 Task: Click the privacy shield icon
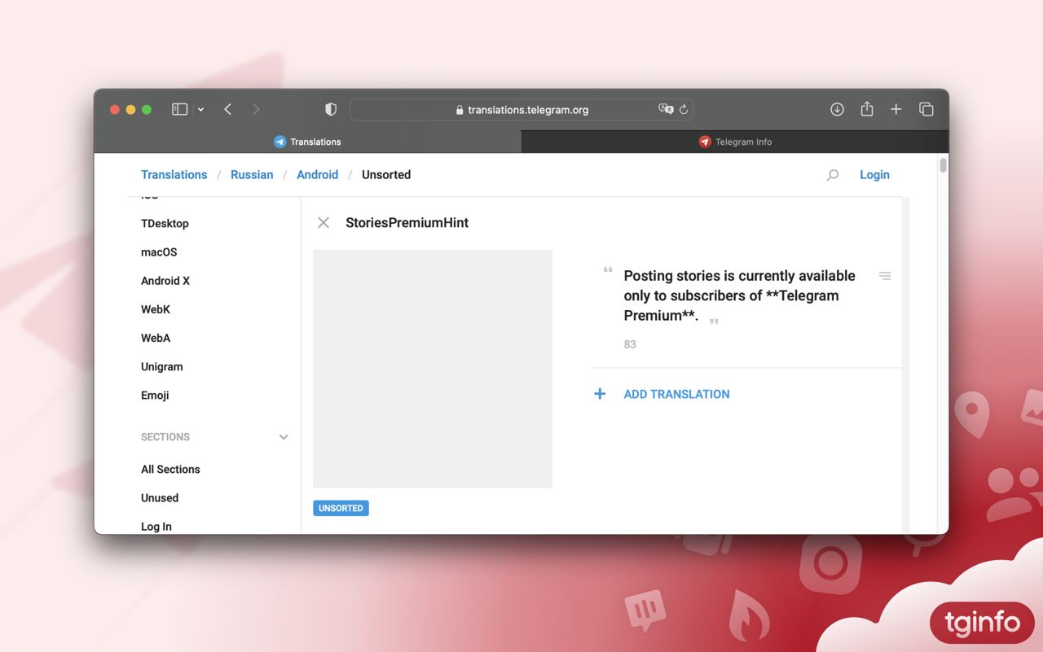(x=331, y=109)
